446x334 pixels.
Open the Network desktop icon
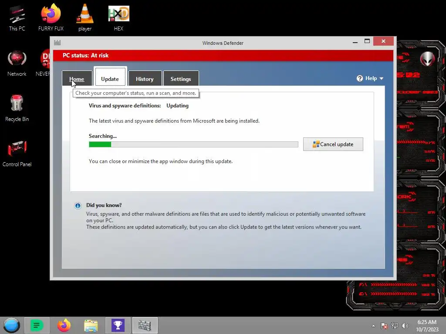(17, 63)
